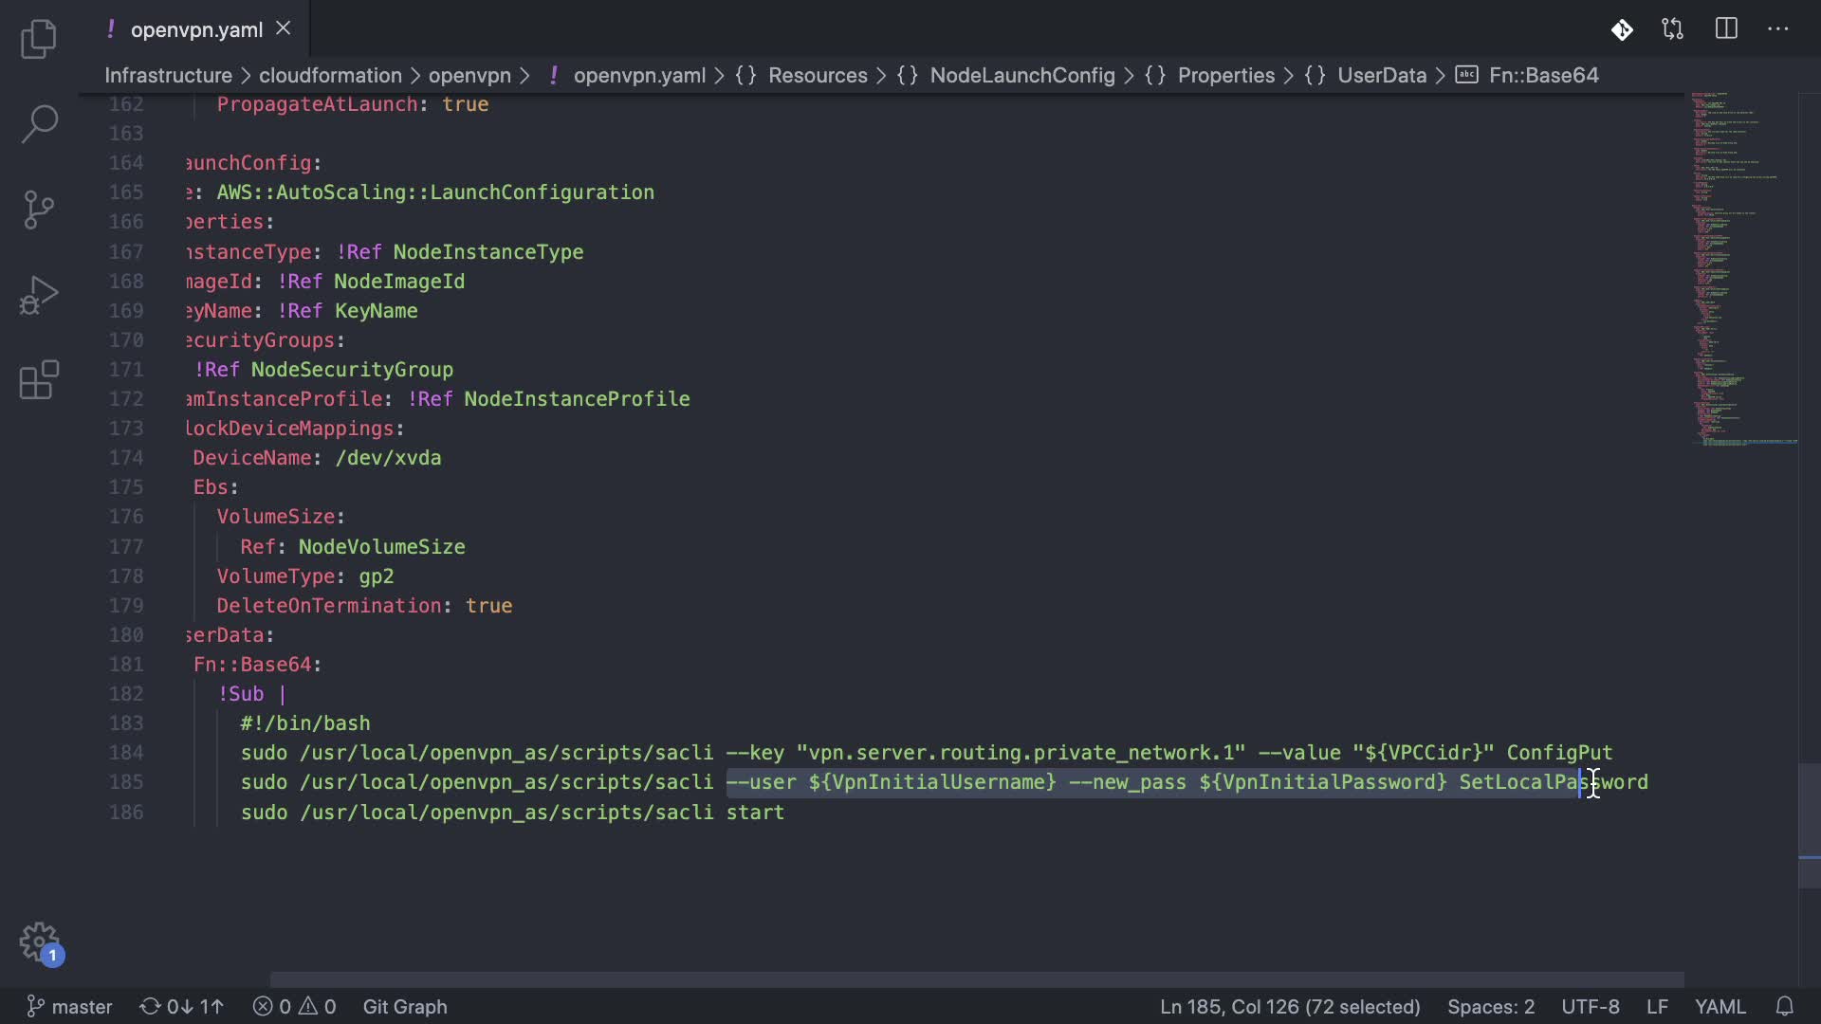Open the Source Control view icon
Viewport: 1821px width, 1024px height.
[x=39, y=210]
